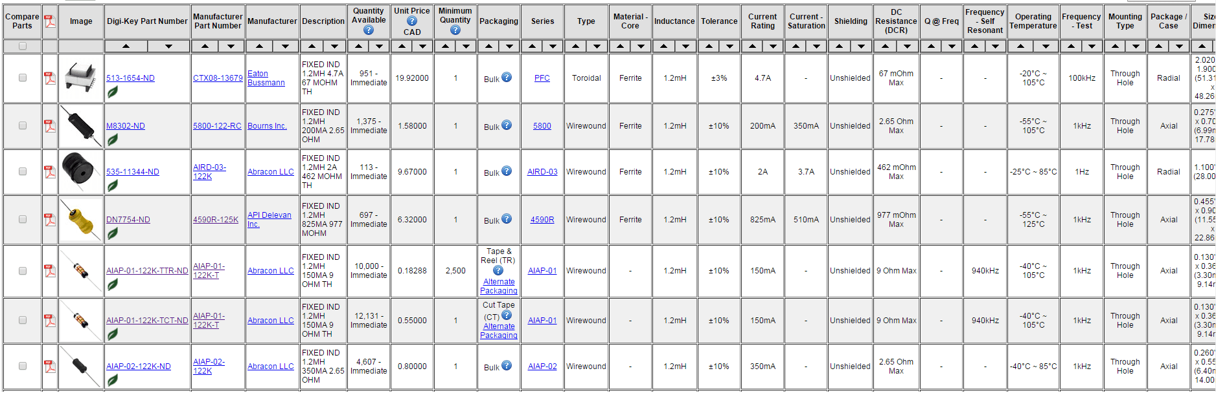Viewport: 1216px width, 393px height.
Task: Sort Unit Price descending
Action: [x=422, y=47]
